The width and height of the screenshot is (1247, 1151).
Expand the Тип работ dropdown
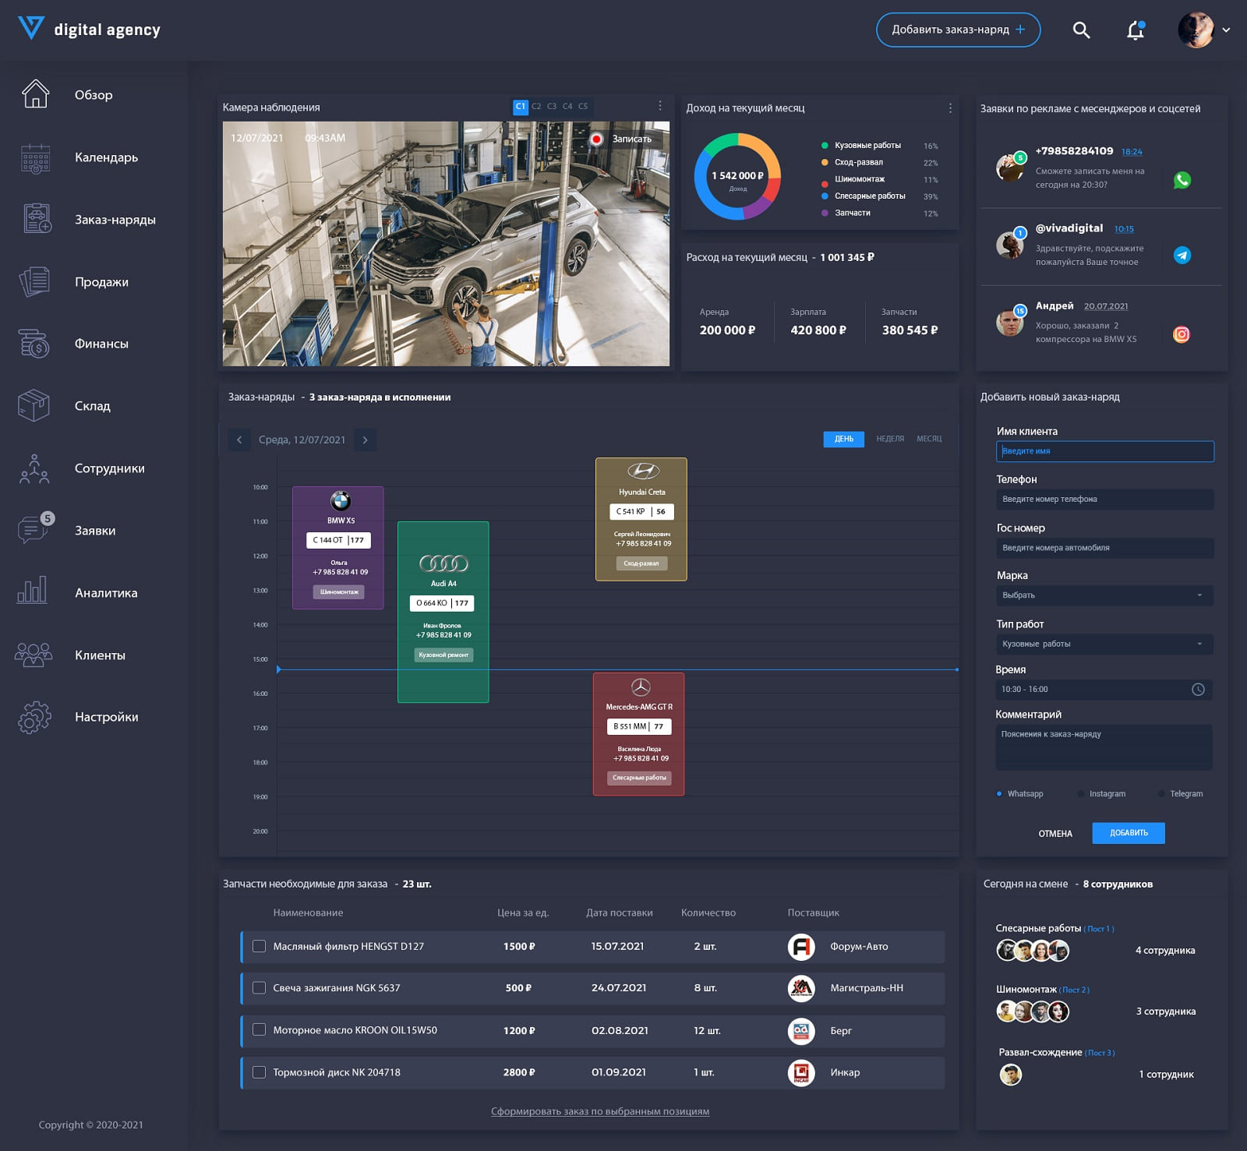(1104, 644)
